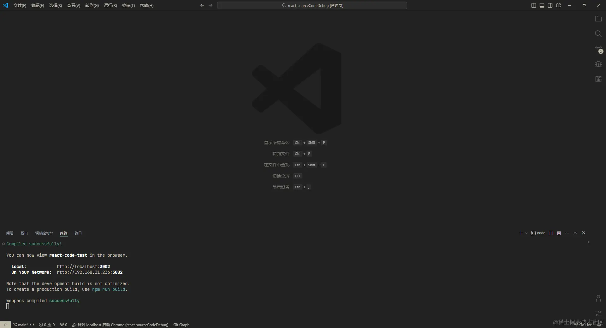Open Git Graph from the status bar
Viewport: 606px width, 328px height.
point(181,325)
